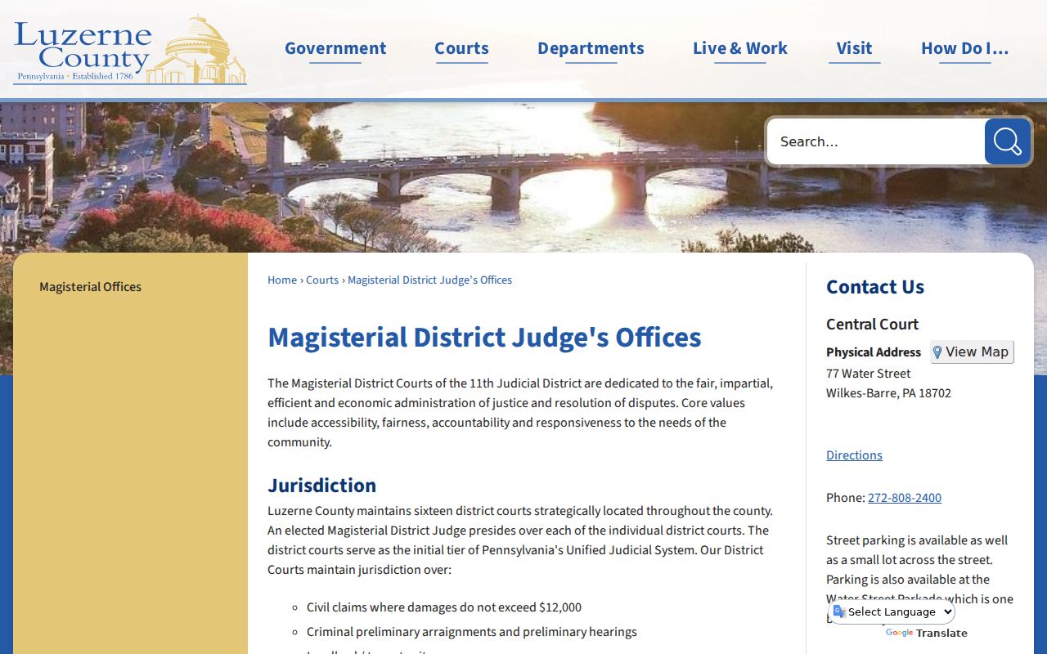
Task: Click the Magisterial District Judge's Offices heading
Action: 484,337
